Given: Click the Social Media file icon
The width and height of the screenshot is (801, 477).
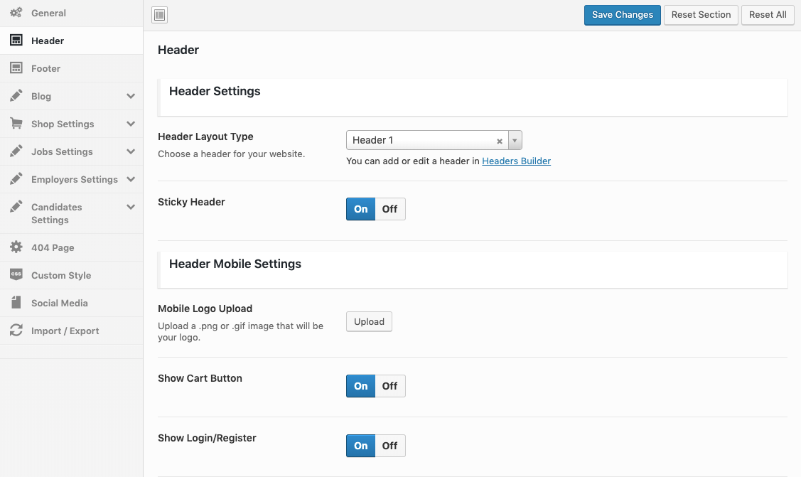Looking at the screenshot, I should (16, 303).
